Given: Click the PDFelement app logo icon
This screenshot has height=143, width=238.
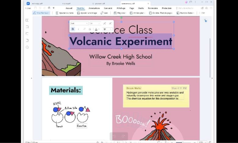Looking at the screenshot, I should tap(28, 3).
